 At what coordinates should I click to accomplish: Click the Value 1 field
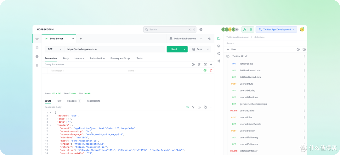tap(163, 71)
